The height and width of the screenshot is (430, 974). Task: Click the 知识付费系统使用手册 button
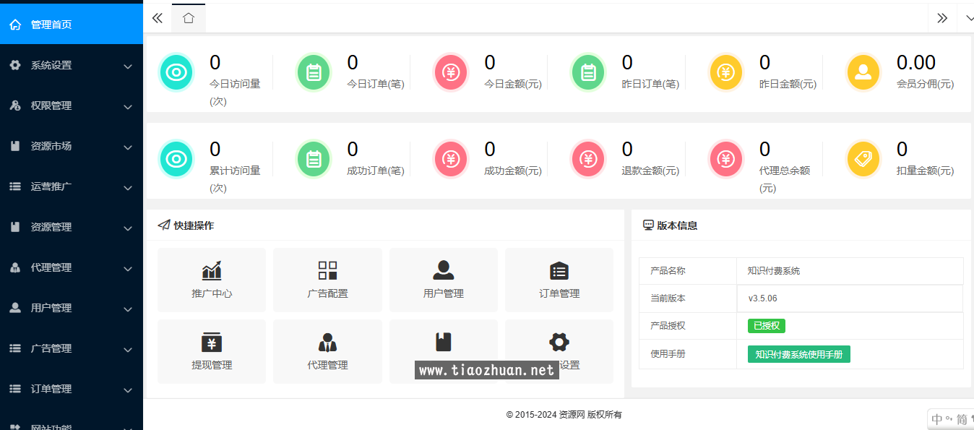(x=798, y=354)
